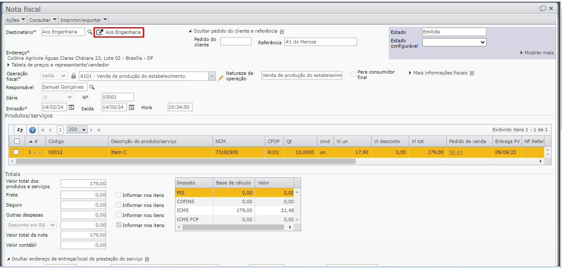Click the magnifier icon next to Responsável
This screenshot has width=562, height=268.
pyautogui.click(x=92, y=87)
